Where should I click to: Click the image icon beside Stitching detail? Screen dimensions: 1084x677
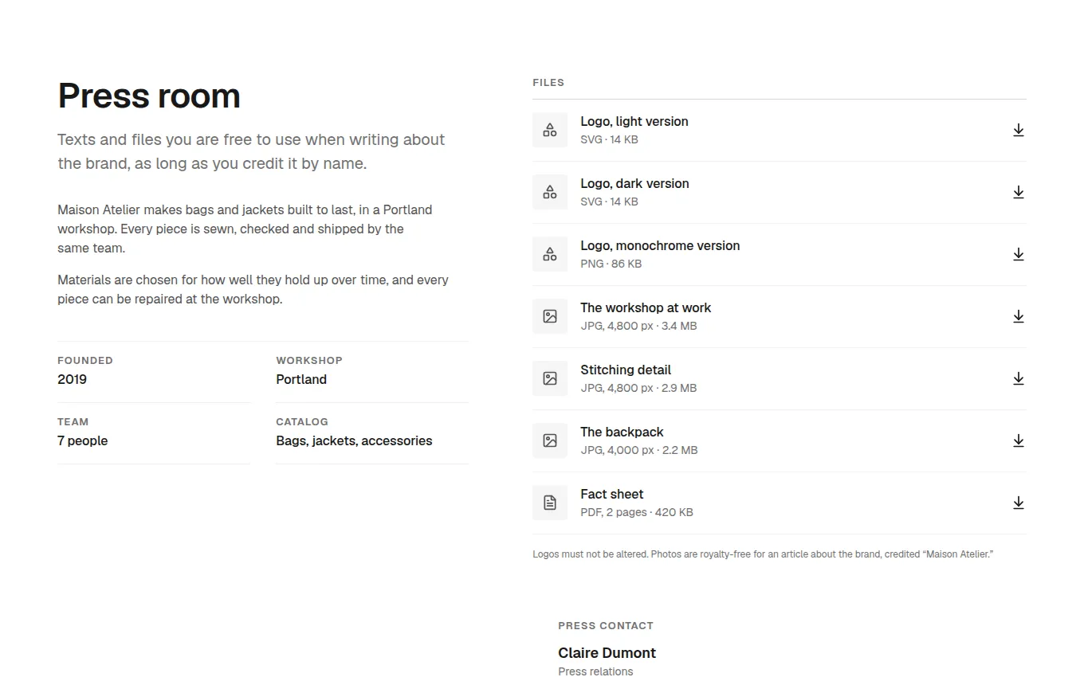550,378
